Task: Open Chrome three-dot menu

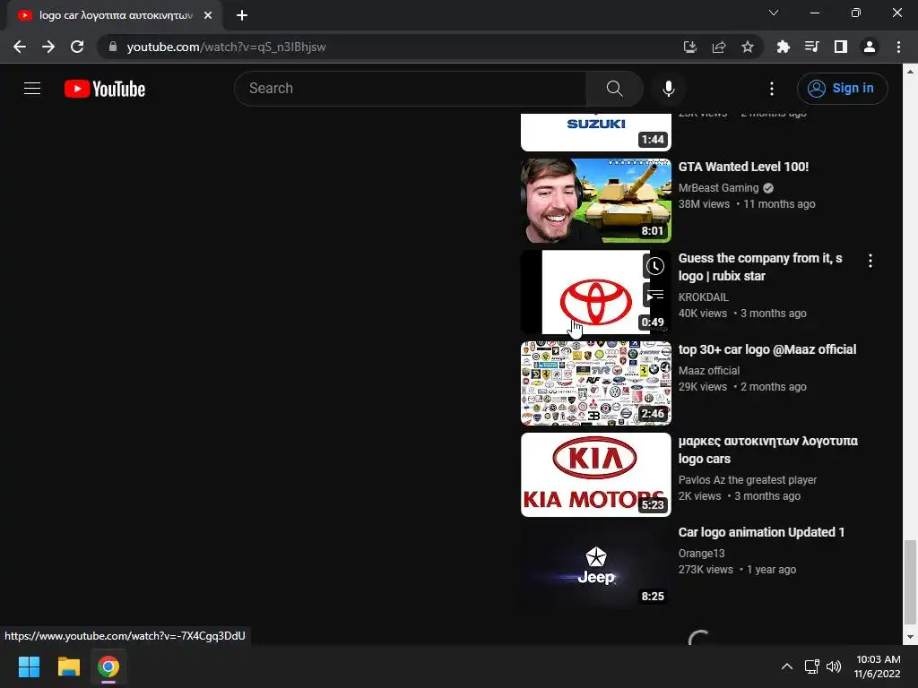Action: pos(898,47)
